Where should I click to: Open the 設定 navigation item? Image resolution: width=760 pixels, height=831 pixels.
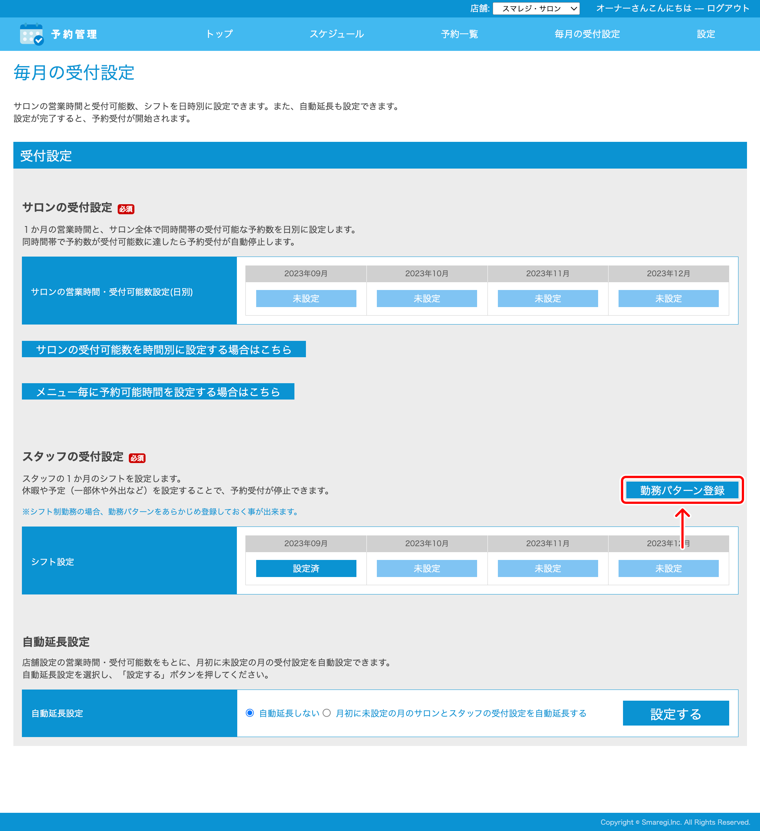[x=705, y=34]
